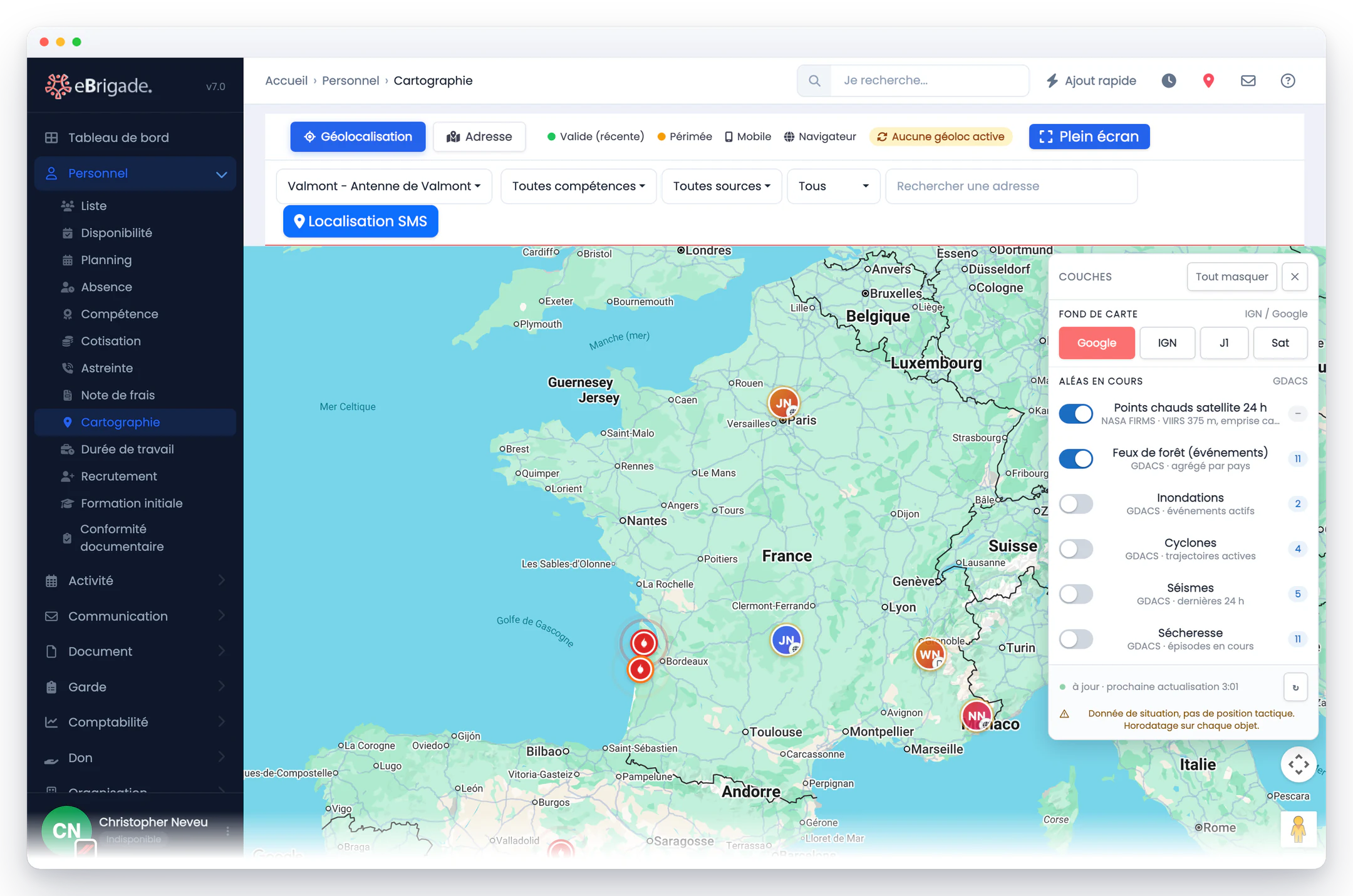Open the help question mark icon
This screenshot has width=1353, height=896.
pos(1288,81)
